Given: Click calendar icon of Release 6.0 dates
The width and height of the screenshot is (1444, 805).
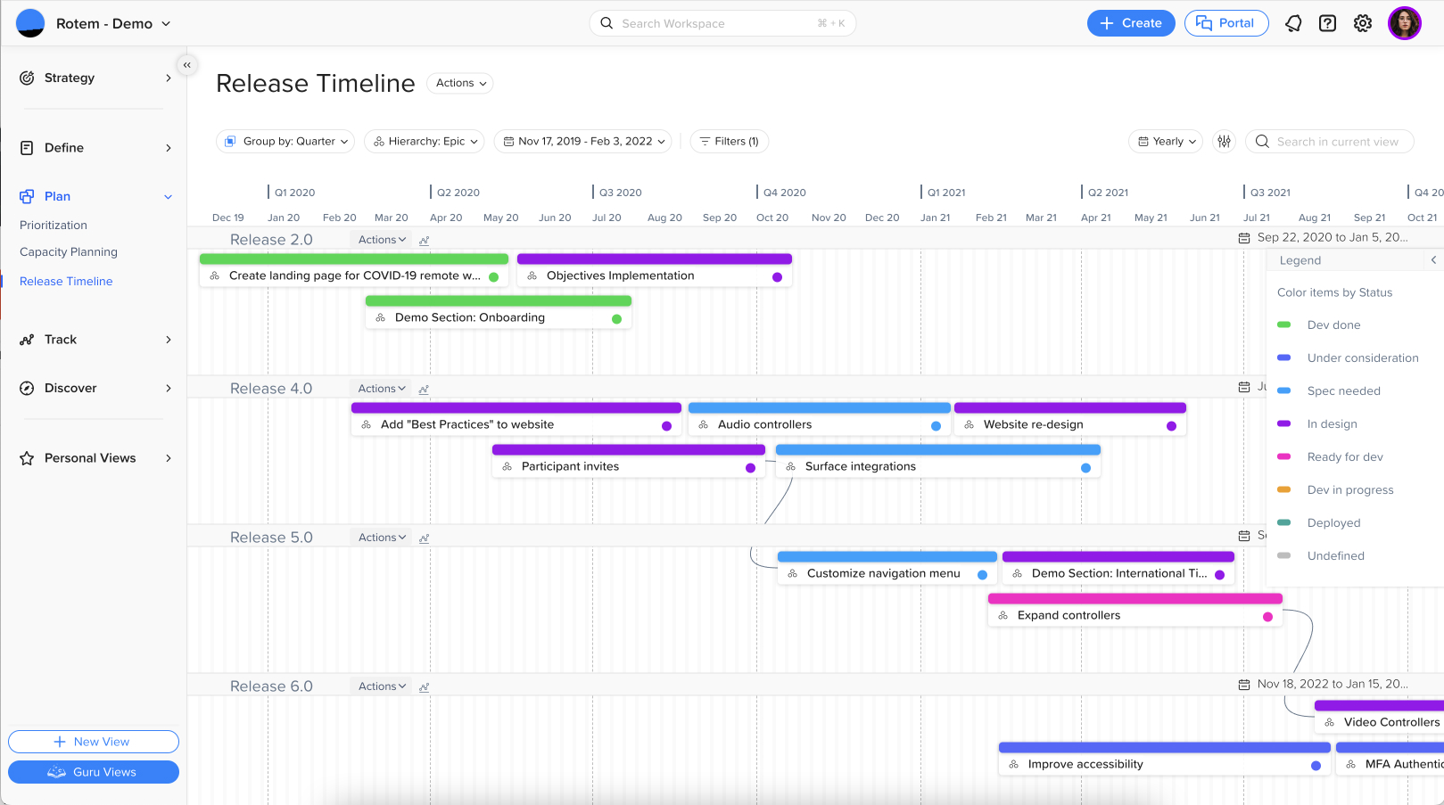Looking at the screenshot, I should [1244, 684].
